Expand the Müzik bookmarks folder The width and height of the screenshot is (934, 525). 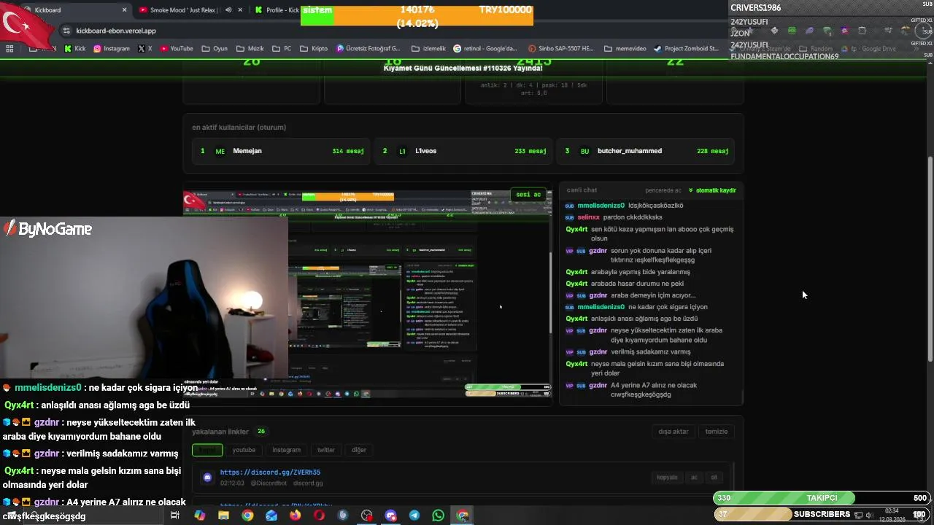tap(250, 49)
